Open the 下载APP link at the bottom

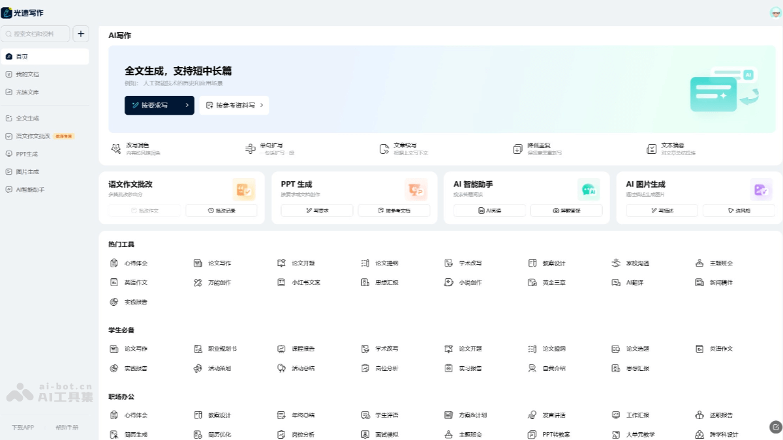coord(23,428)
